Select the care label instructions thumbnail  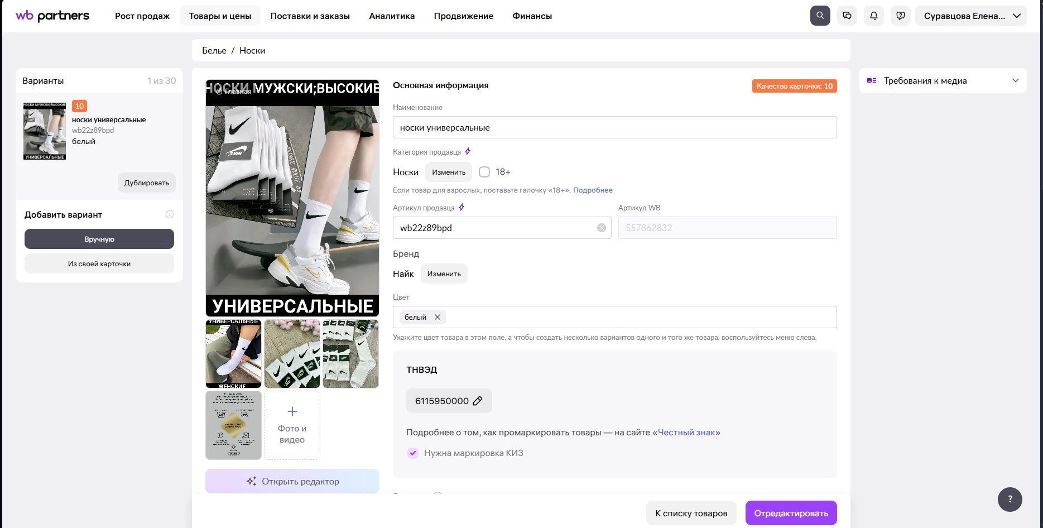[233, 425]
